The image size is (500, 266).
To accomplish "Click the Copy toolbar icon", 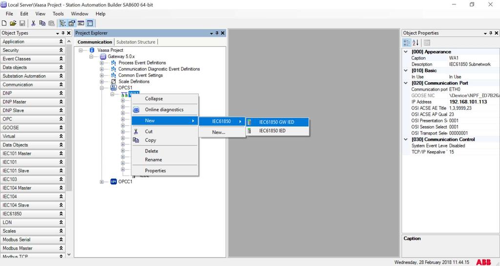I will click(x=42, y=23).
